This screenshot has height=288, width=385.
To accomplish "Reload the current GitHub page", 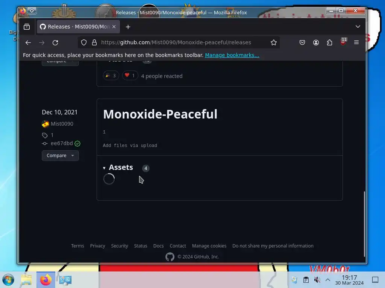I will 55,43.
